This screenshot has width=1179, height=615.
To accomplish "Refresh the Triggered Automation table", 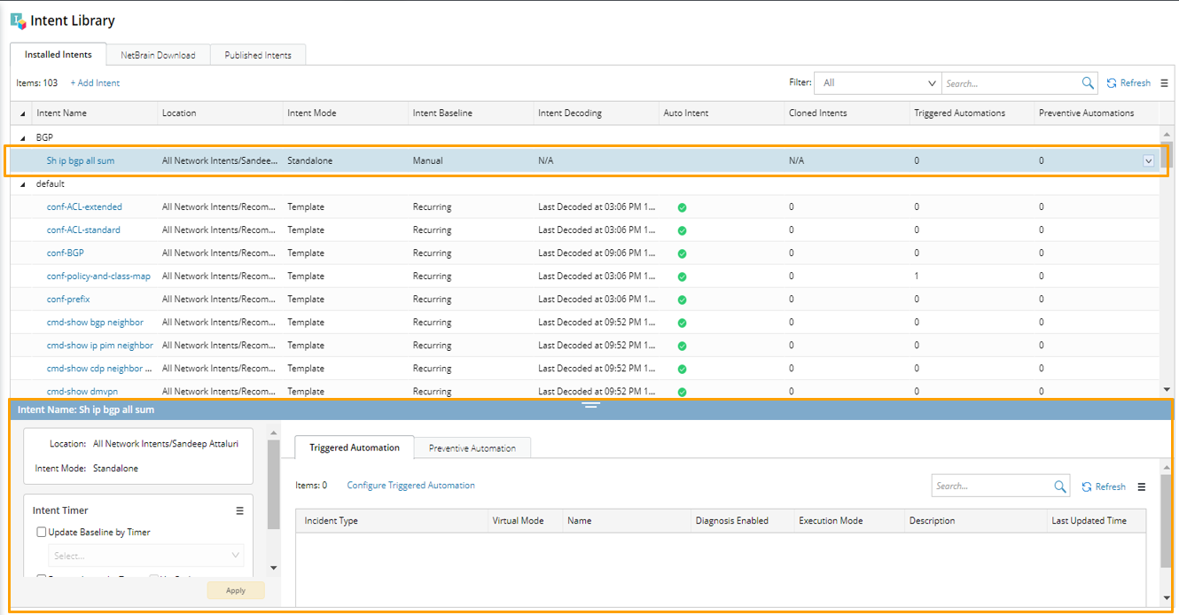I will point(1104,487).
